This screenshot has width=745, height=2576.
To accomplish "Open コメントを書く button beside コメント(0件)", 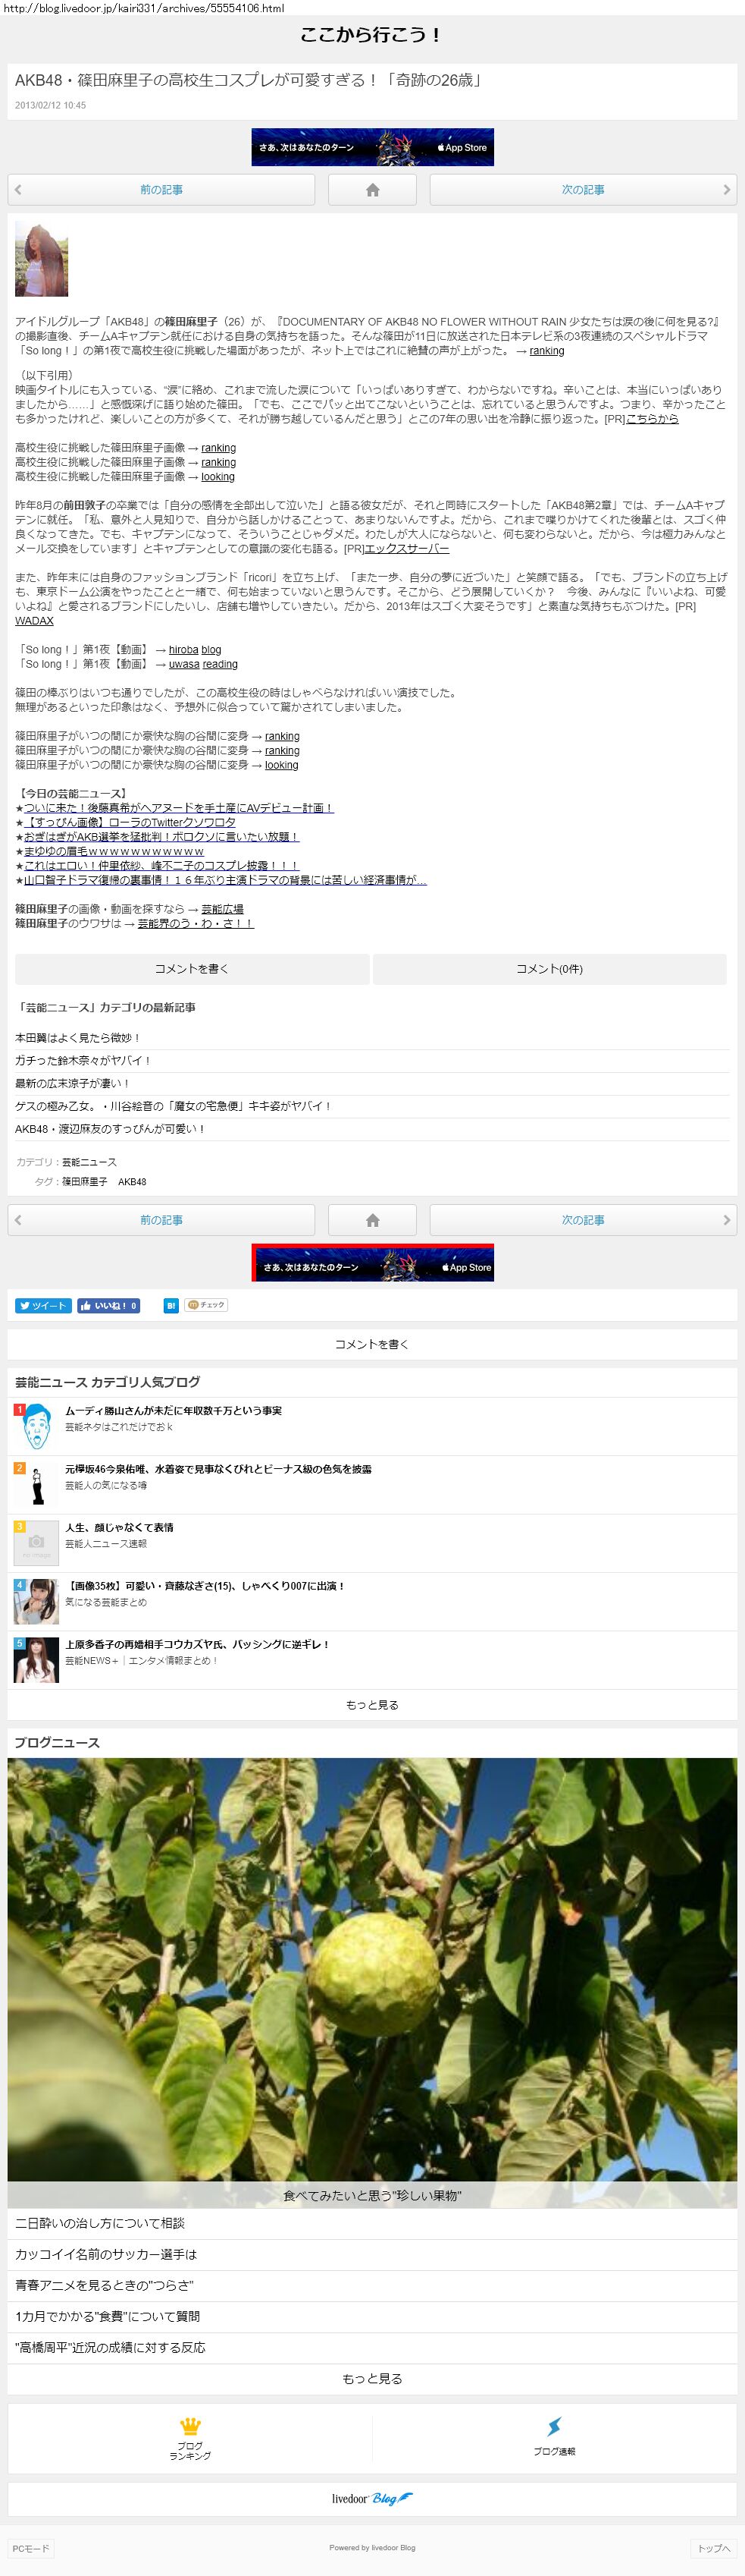I will [192, 969].
